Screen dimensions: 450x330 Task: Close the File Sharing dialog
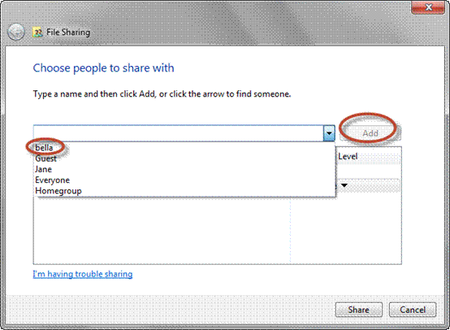pos(427,7)
